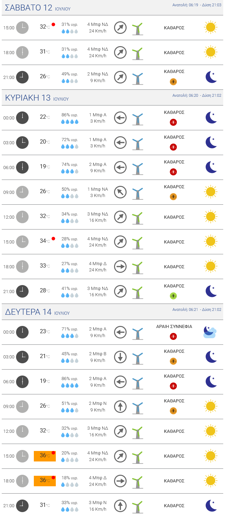The width and height of the screenshot is (226, 517).
Task: Click the humidity droplets under Sunday 00:00's 86%
Action: [x=70, y=122]
